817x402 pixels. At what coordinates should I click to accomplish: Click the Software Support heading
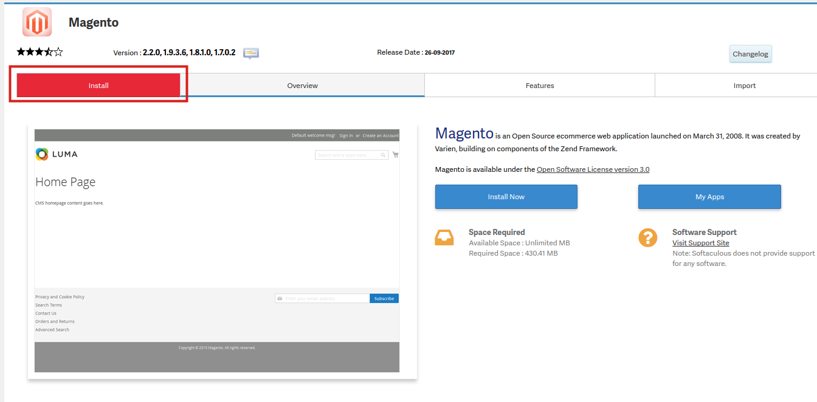705,232
